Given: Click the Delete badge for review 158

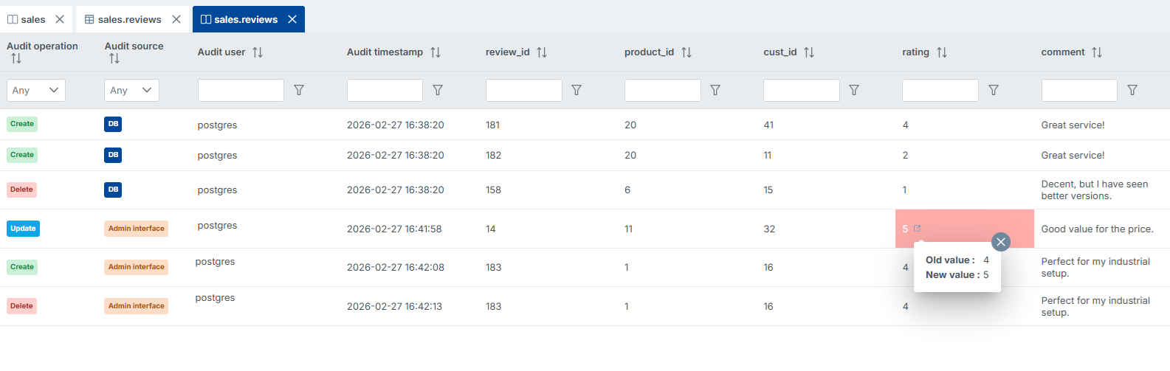Looking at the screenshot, I should coord(21,190).
